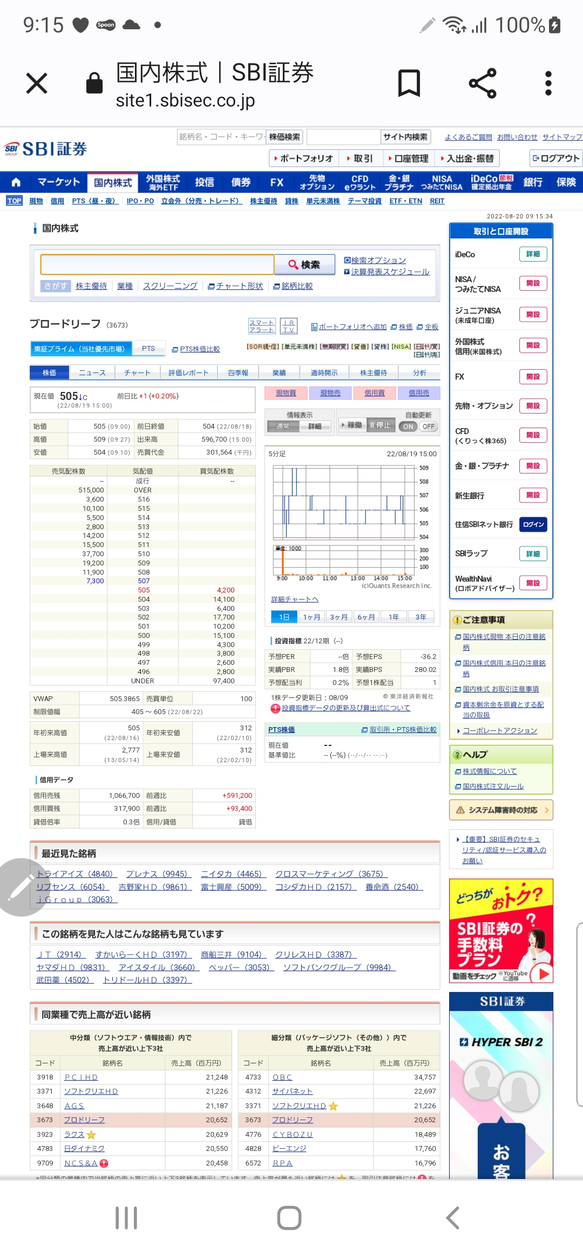Viewport: 583px width, 1252px height.
Task: Open システム障害時の対応 chevron panel
Action: [x=501, y=810]
